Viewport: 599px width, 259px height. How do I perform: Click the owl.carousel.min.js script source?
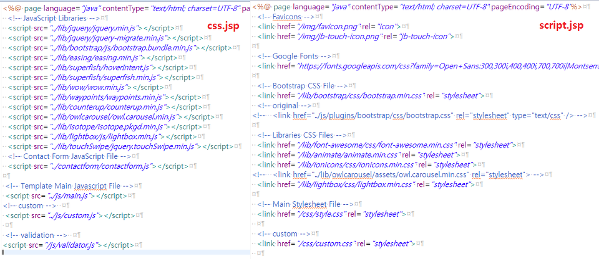pyautogui.click(x=115, y=116)
